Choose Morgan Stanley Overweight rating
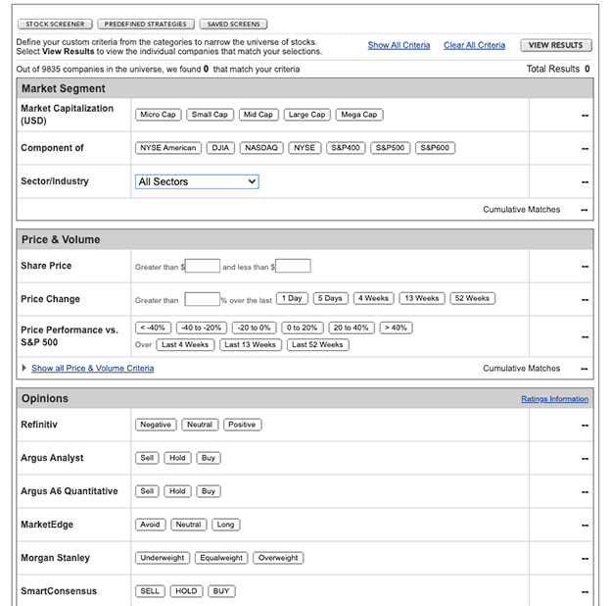This screenshot has width=611, height=606. (278, 558)
